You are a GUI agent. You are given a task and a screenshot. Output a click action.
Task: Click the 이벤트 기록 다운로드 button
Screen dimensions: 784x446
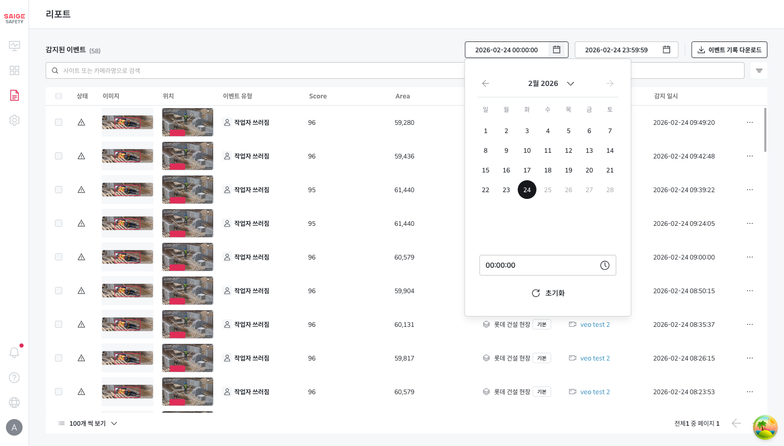click(729, 50)
